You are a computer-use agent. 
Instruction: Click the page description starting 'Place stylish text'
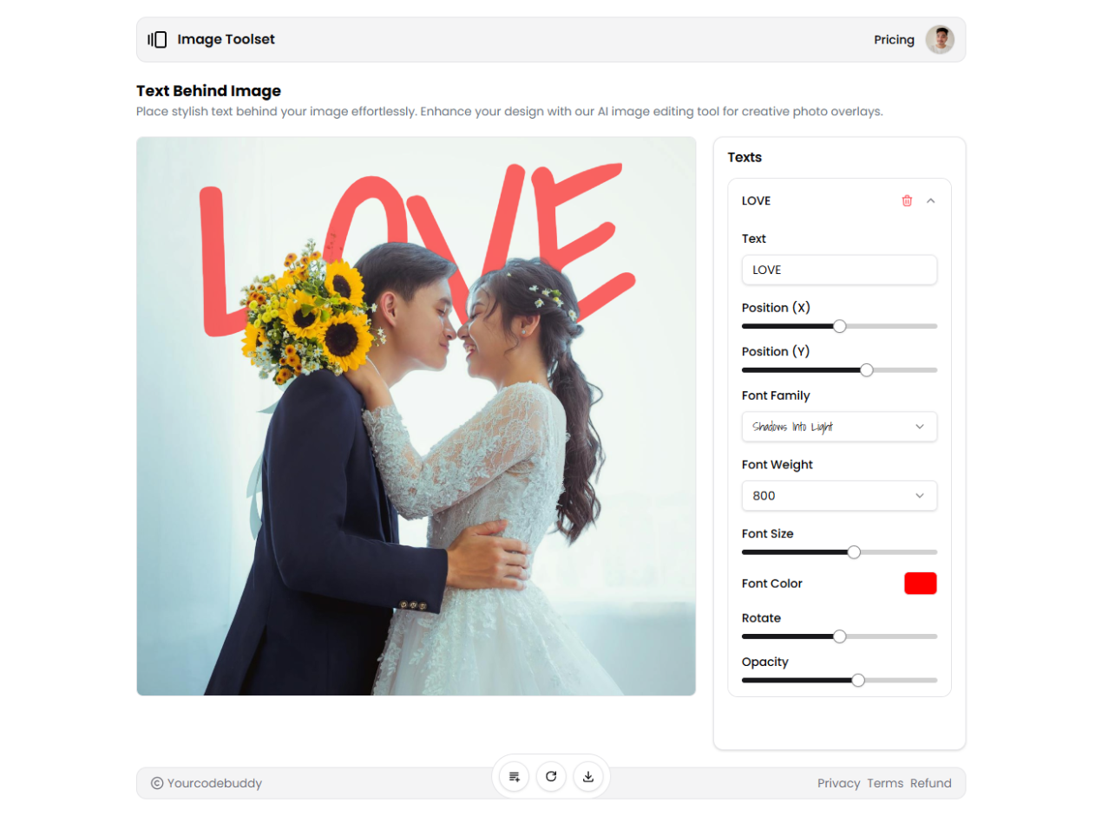(x=509, y=112)
